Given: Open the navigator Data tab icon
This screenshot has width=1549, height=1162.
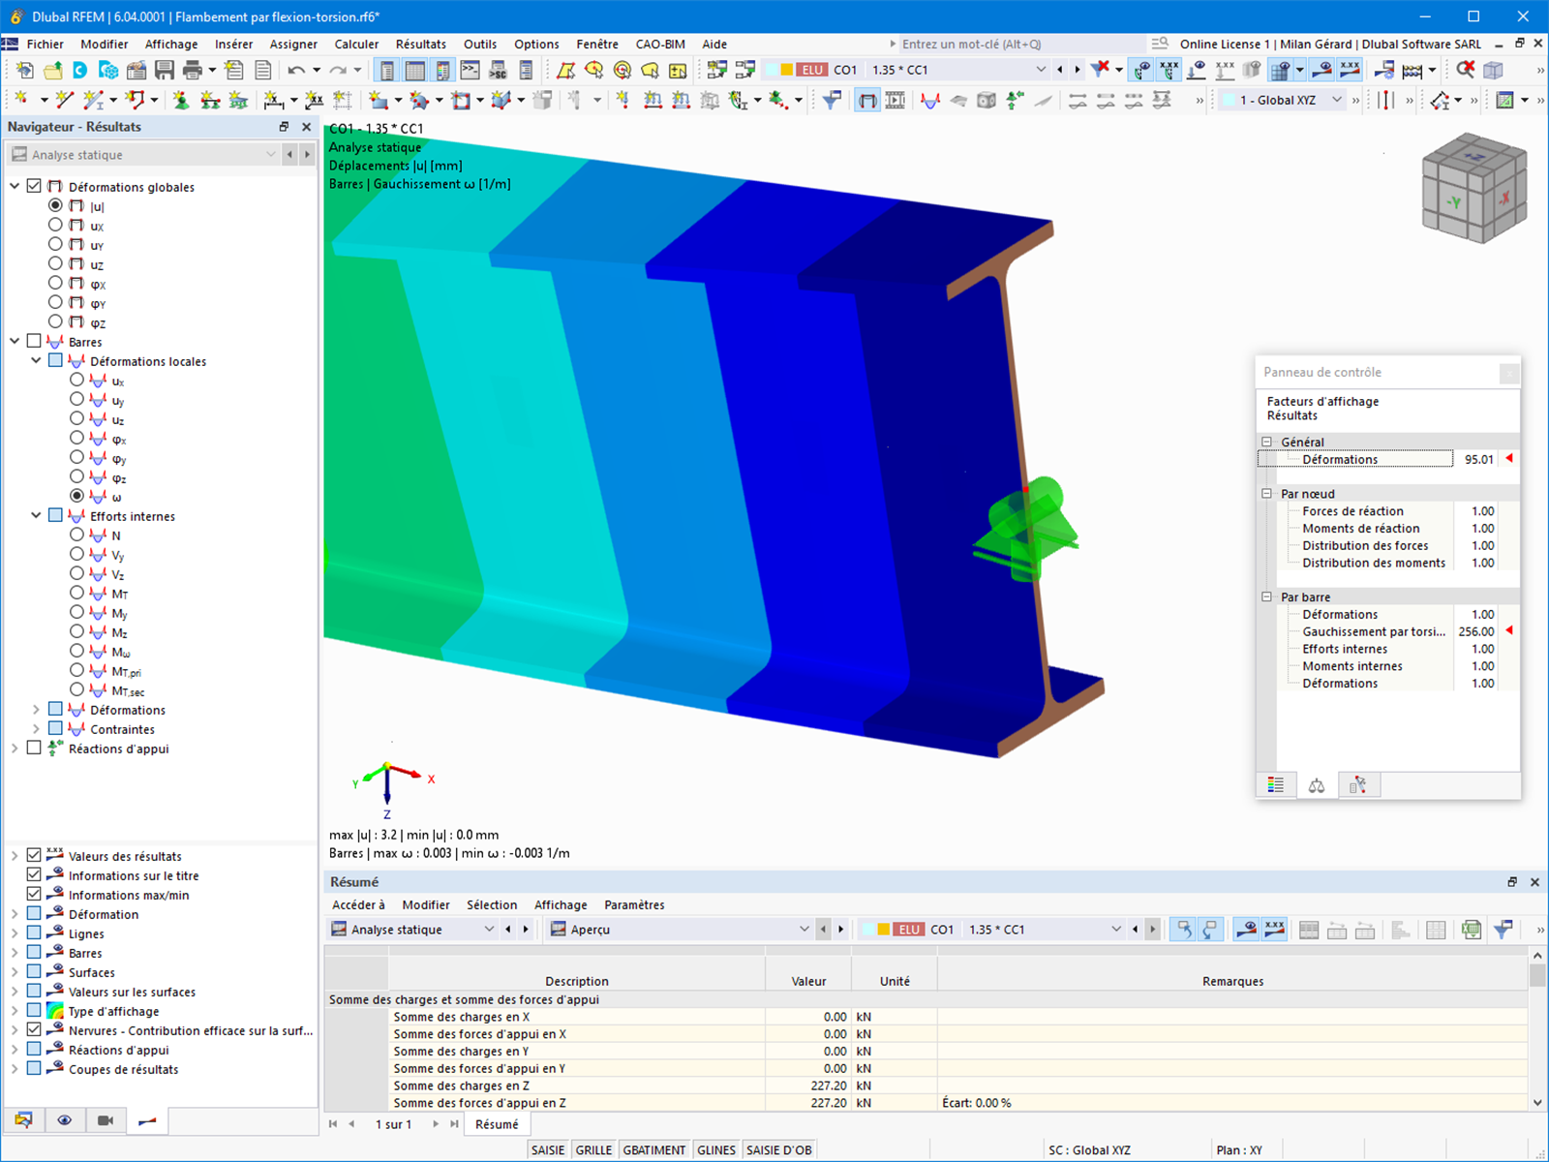Looking at the screenshot, I should (23, 1120).
